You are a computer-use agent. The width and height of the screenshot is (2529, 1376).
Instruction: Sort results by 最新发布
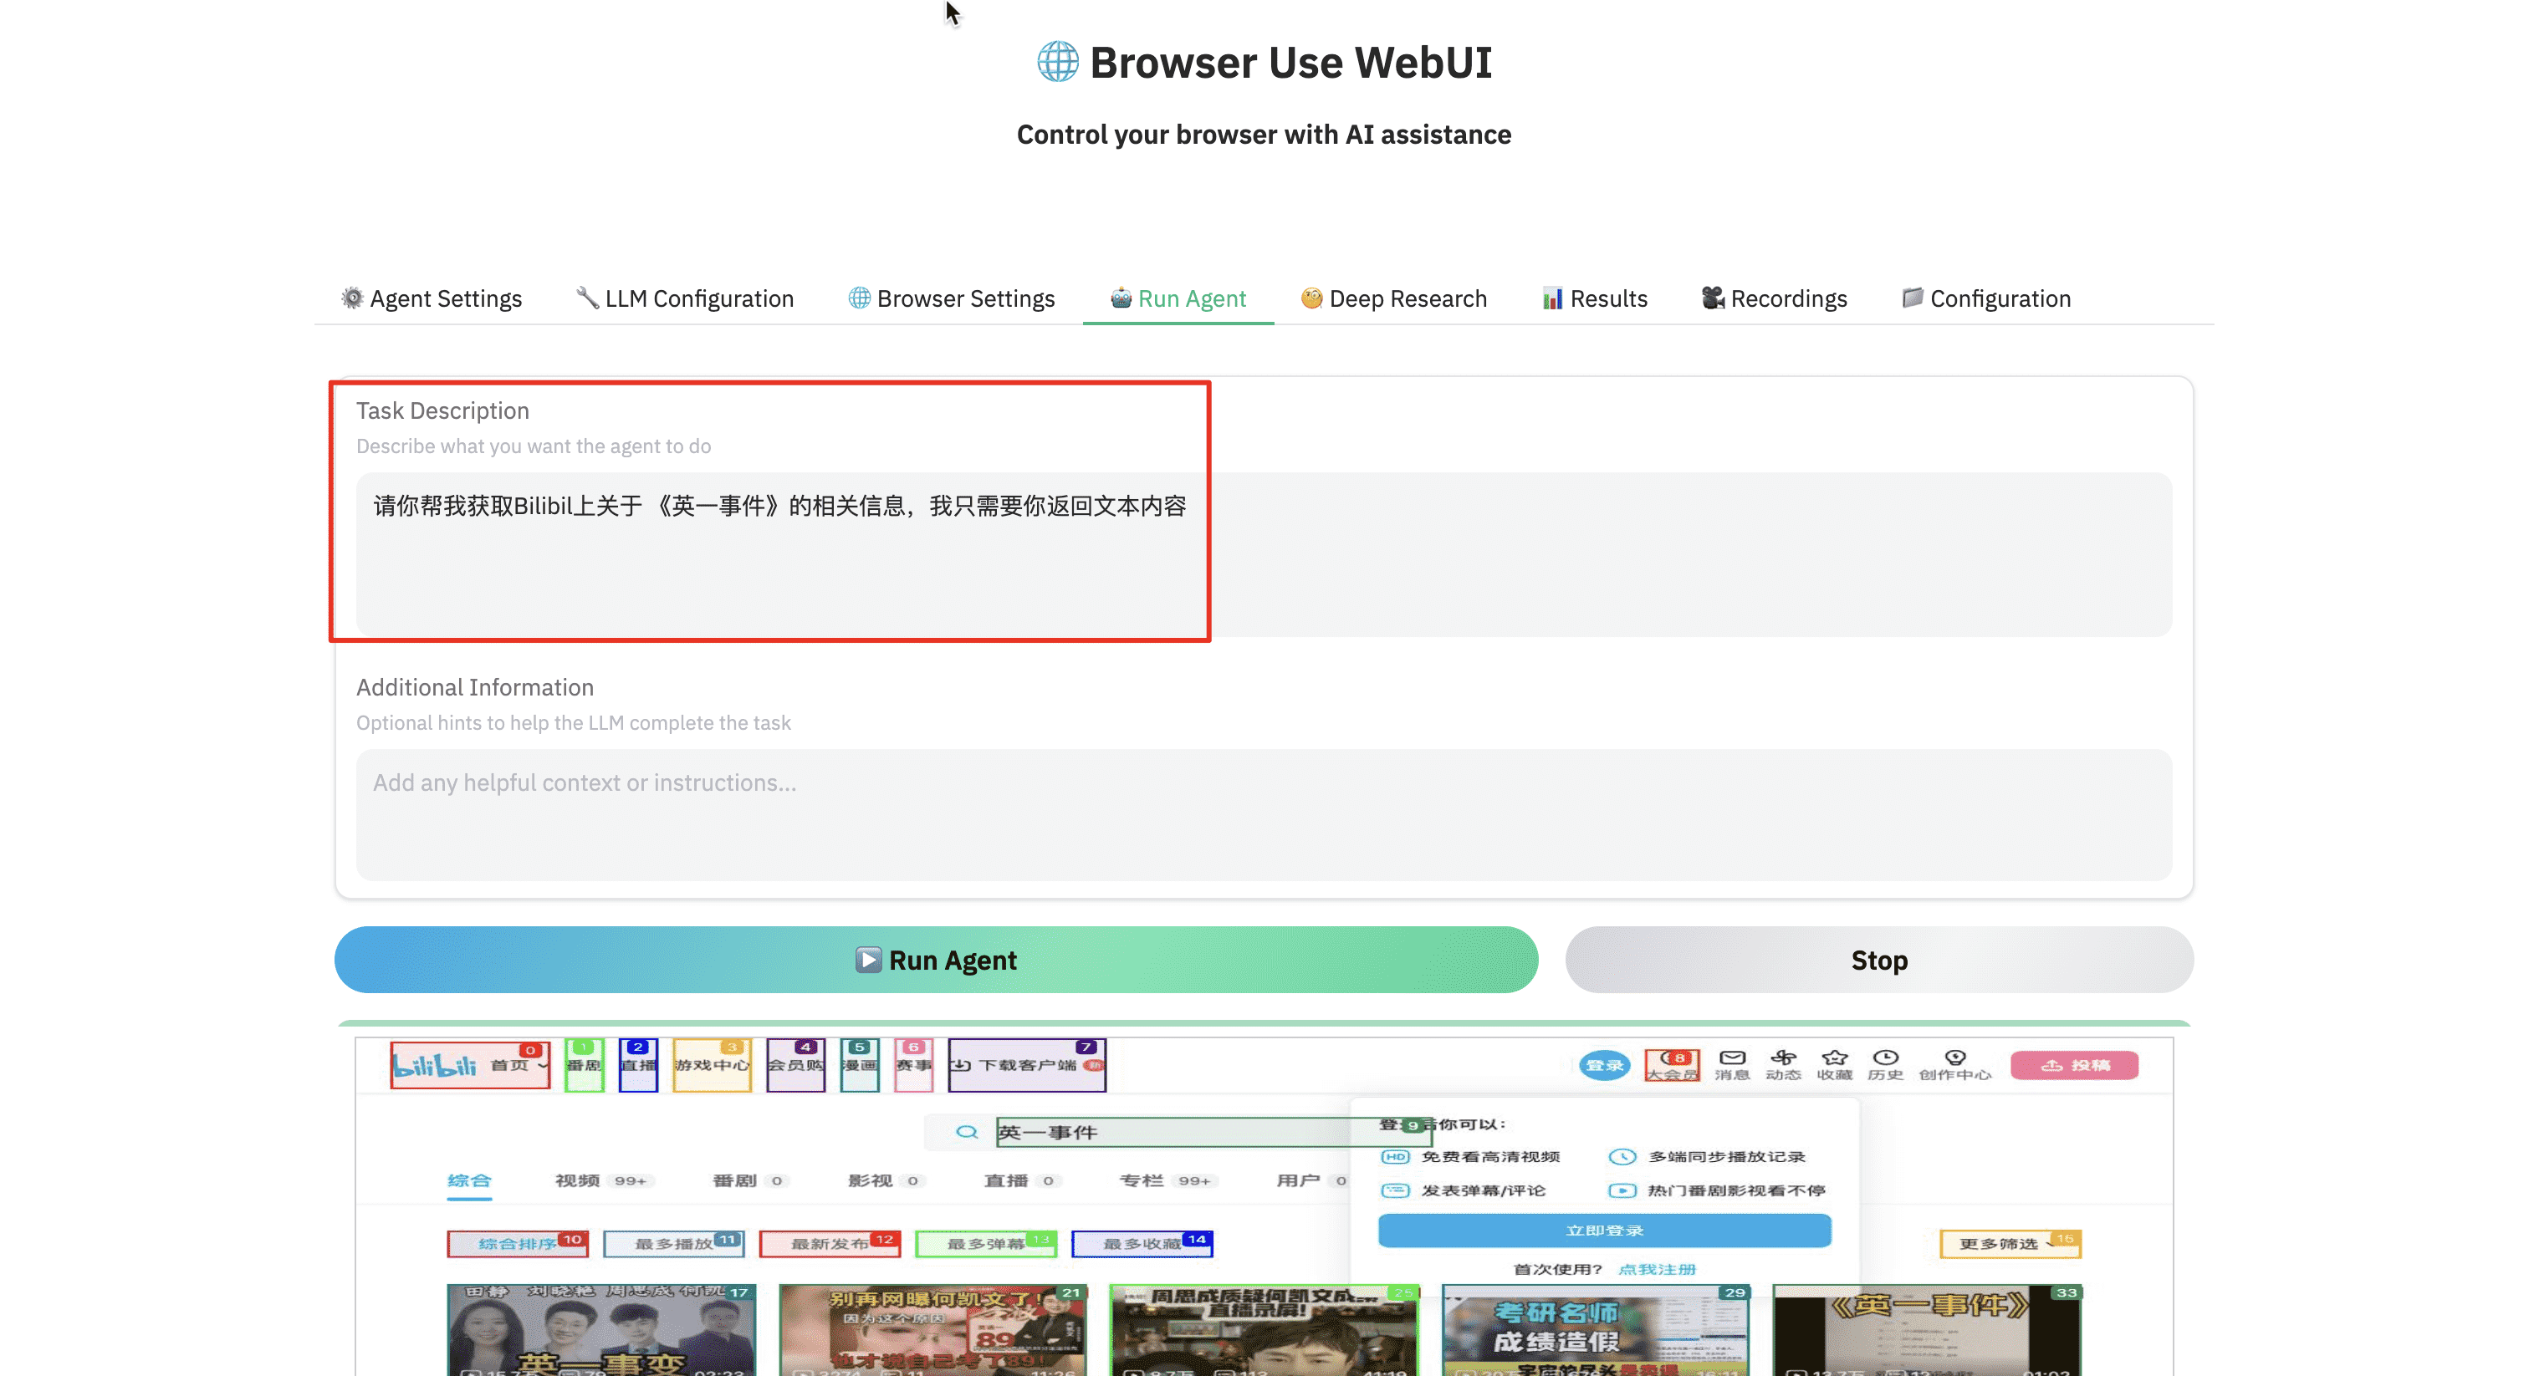pos(830,1245)
